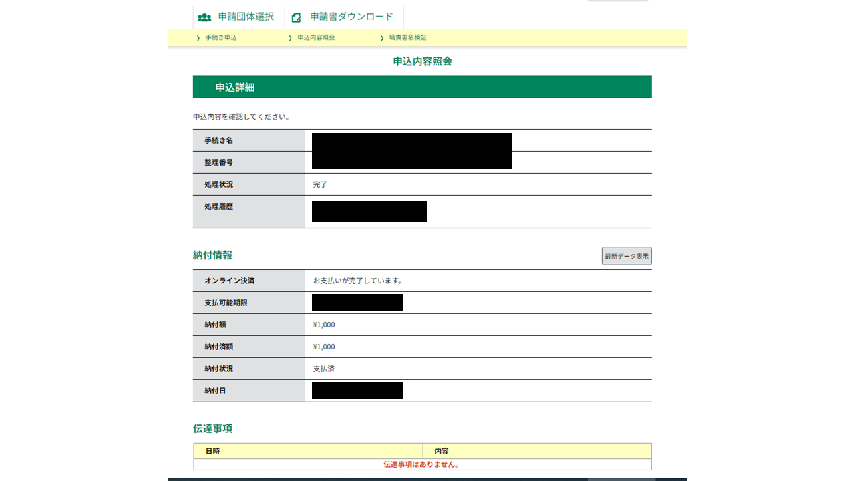This screenshot has height=481, width=855.
Task: Click the 内容 column header
Action: (x=442, y=451)
